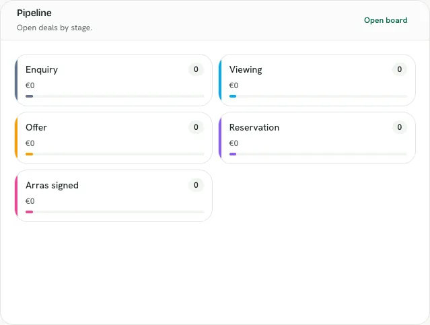Click the Pipeline heading
The image size is (430, 325).
coord(34,13)
